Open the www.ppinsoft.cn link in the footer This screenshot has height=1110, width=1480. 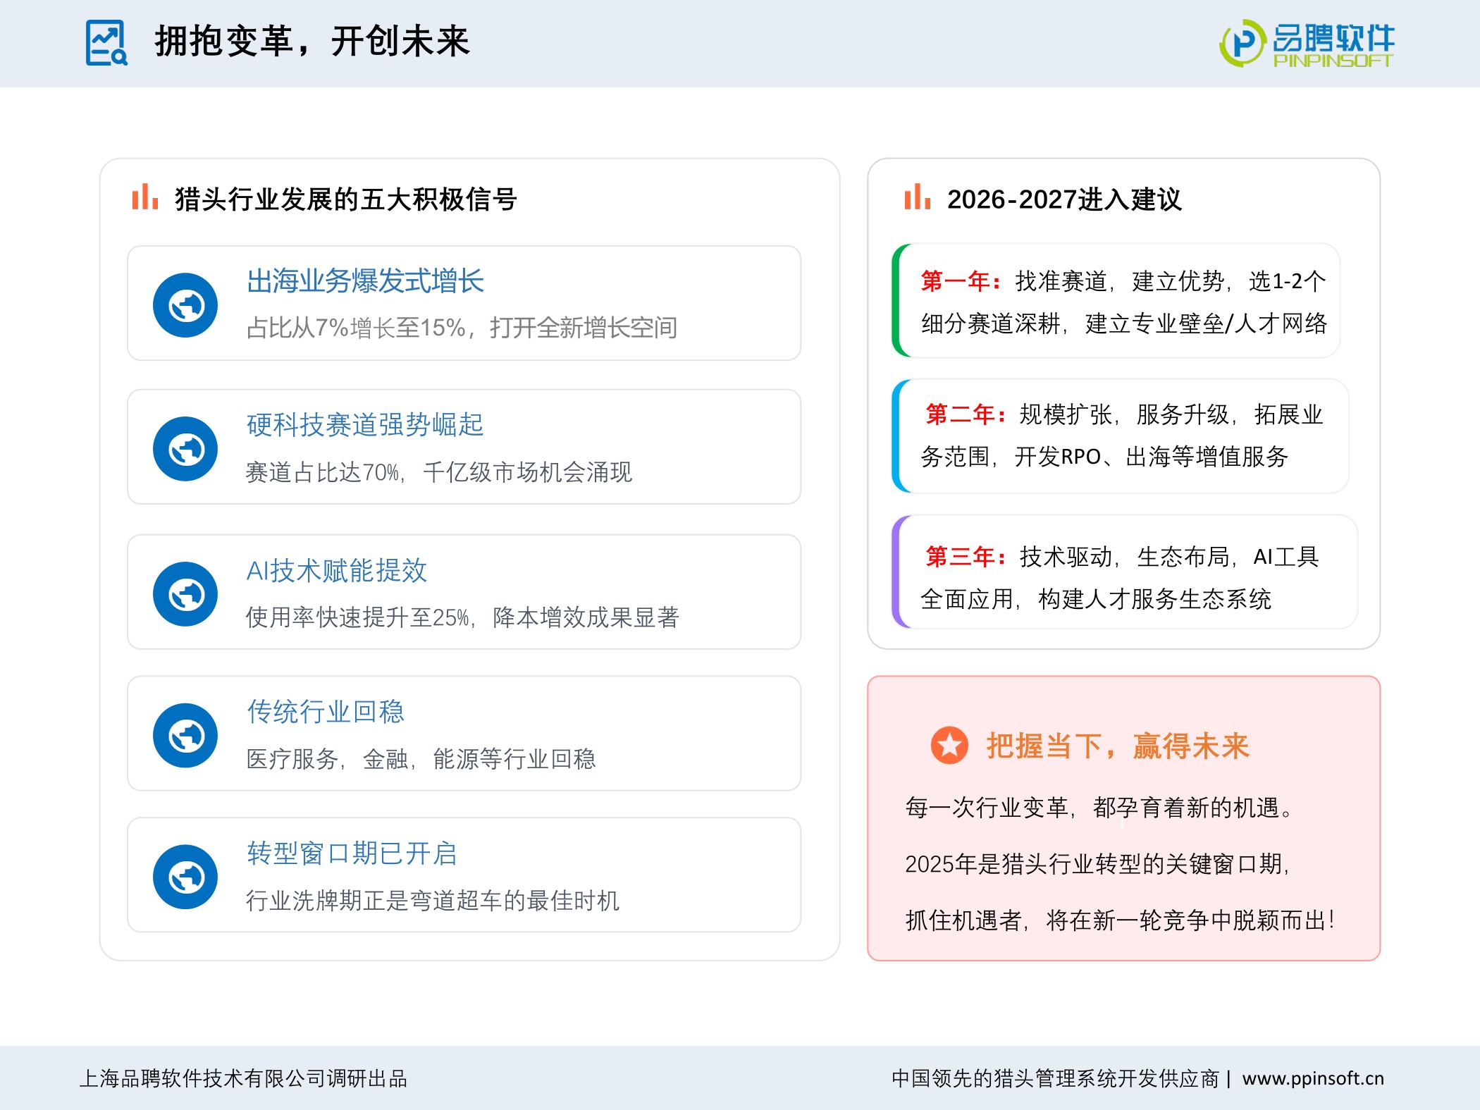coord(1313,1078)
